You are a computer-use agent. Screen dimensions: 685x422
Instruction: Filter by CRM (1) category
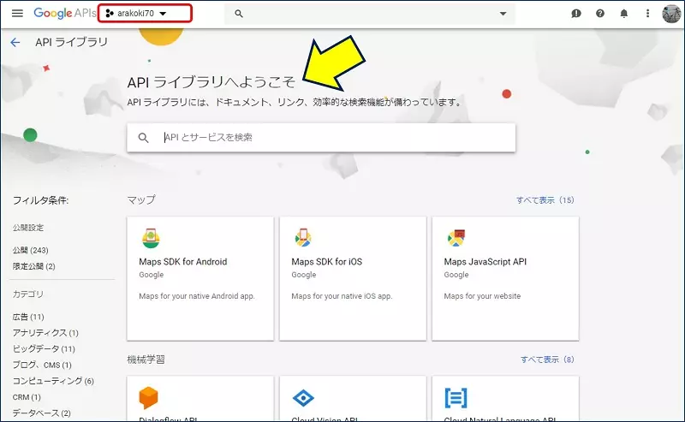(27, 397)
